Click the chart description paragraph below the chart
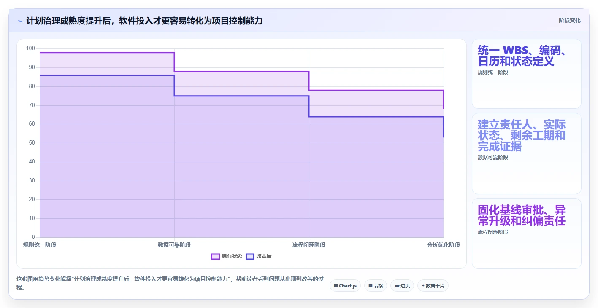Image resolution: width=598 pixels, height=308 pixels. tap(170, 283)
